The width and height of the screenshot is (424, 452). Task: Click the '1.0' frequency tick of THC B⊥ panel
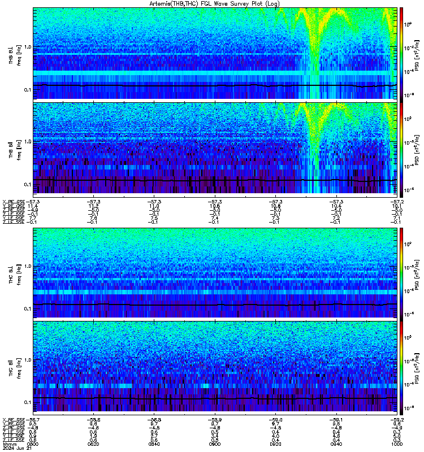[28, 266]
